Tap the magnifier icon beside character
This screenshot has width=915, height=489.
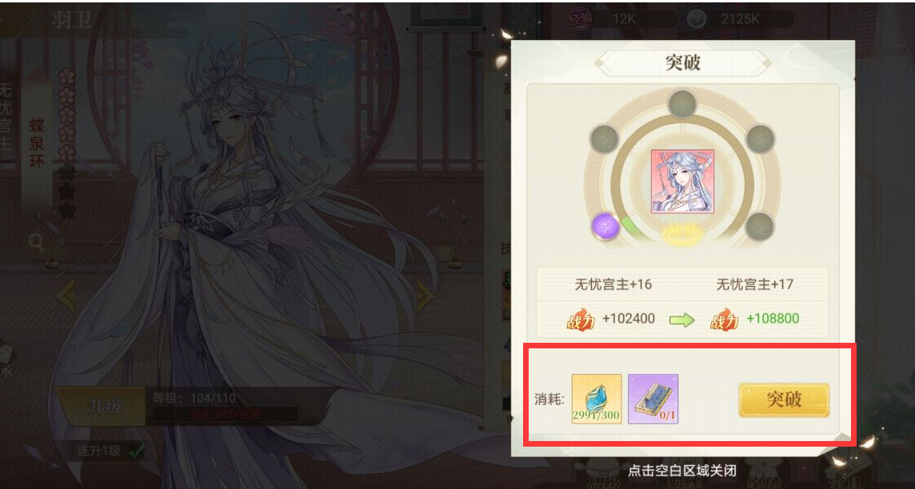(36, 242)
